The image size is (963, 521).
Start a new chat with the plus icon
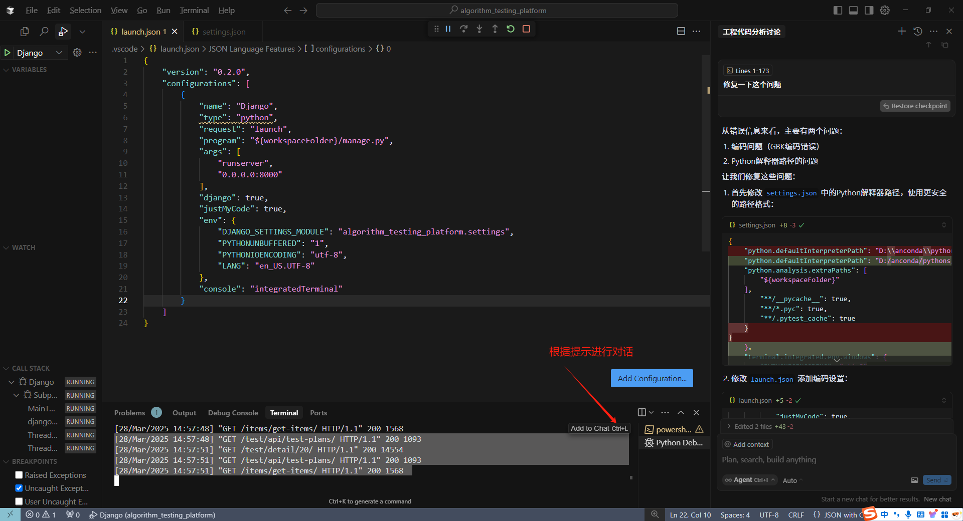pos(901,32)
